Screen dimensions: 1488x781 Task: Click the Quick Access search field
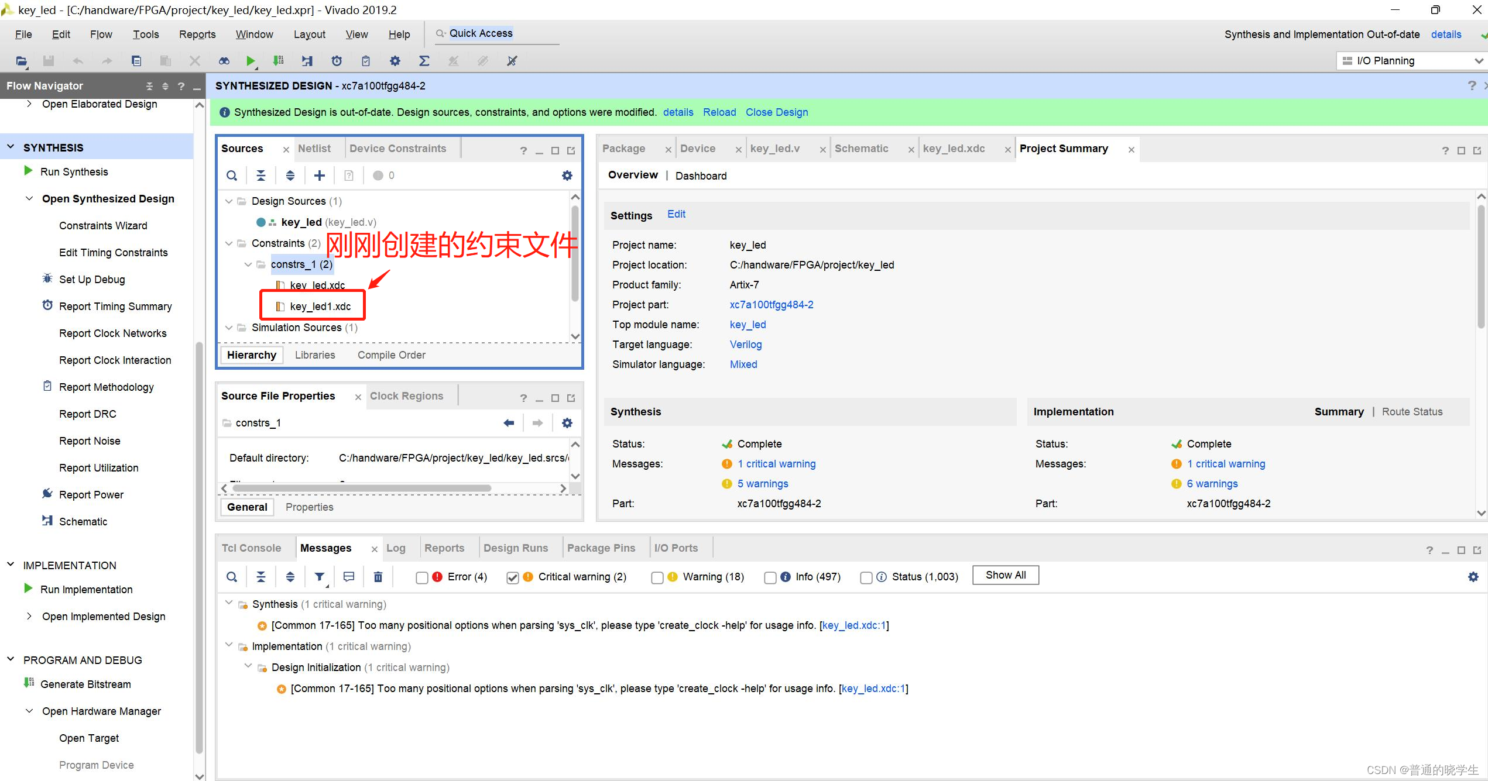(498, 34)
